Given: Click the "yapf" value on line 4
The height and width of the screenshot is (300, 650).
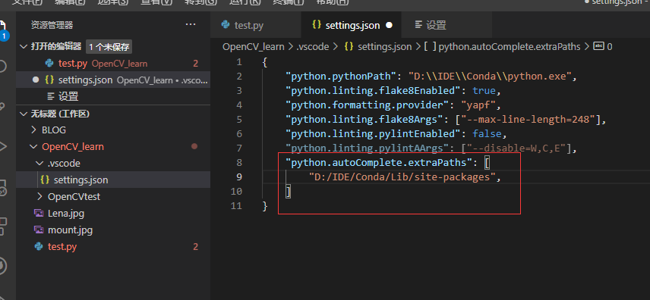Looking at the screenshot, I should pos(478,105).
